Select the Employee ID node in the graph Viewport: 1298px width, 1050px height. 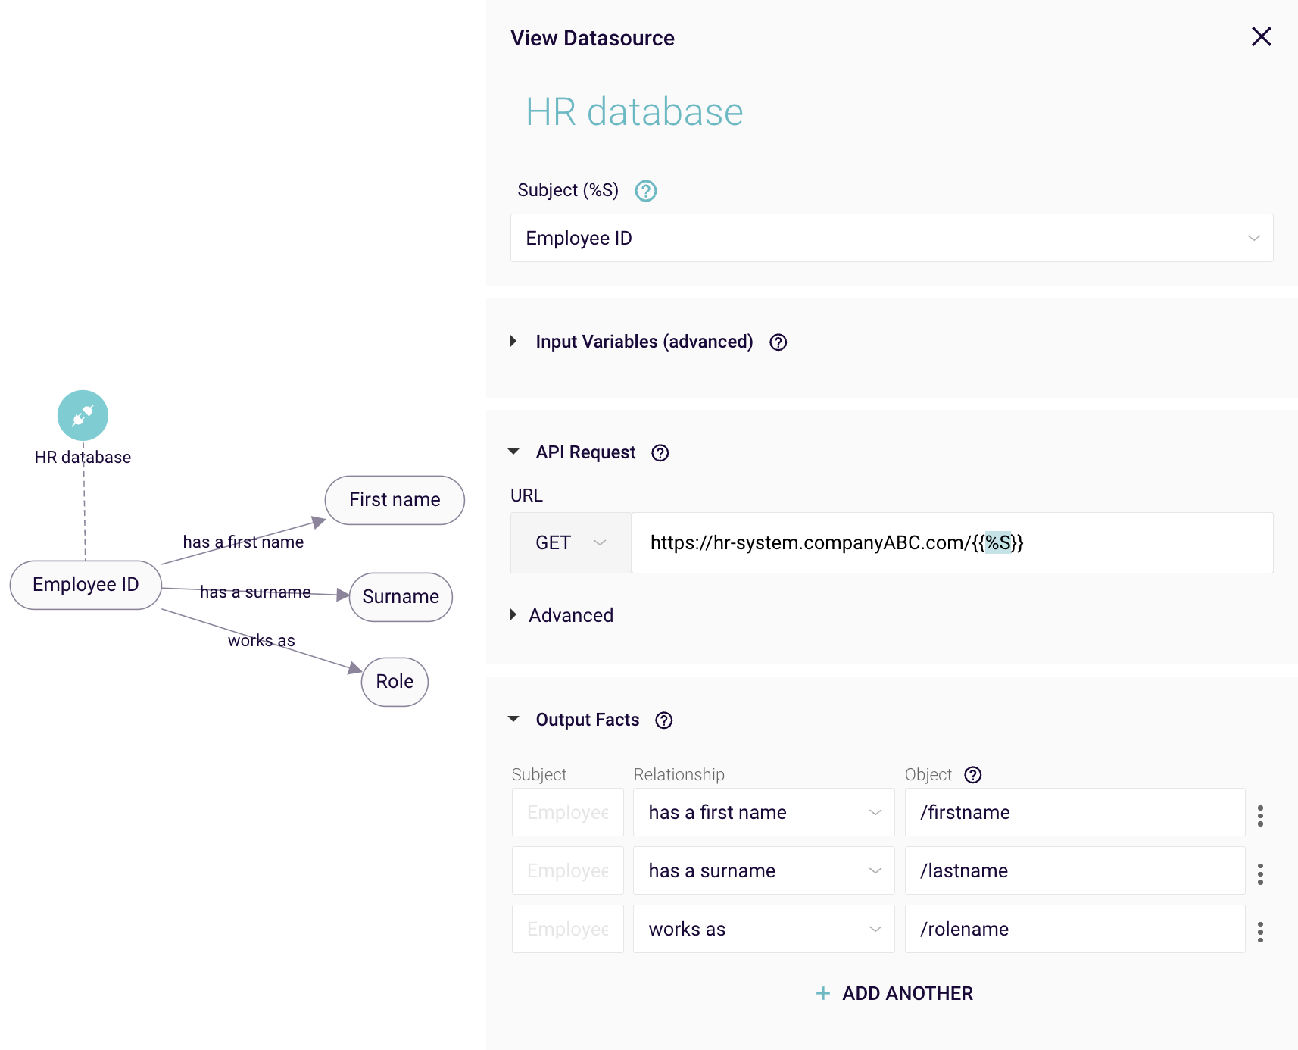pos(86,585)
